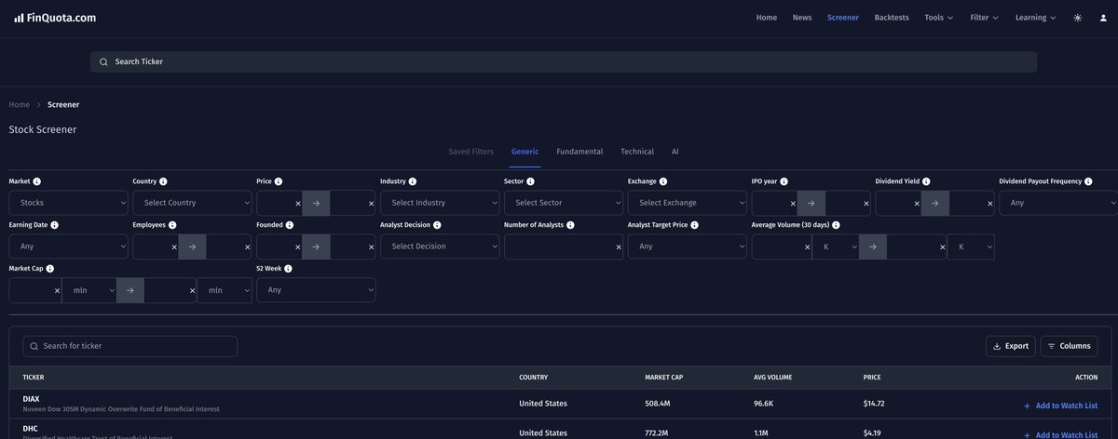The width and height of the screenshot is (1118, 439).
Task: Expand the Filter nav menu
Action: (x=985, y=18)
